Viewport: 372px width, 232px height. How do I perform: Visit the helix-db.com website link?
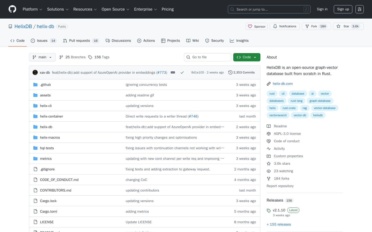283,84
